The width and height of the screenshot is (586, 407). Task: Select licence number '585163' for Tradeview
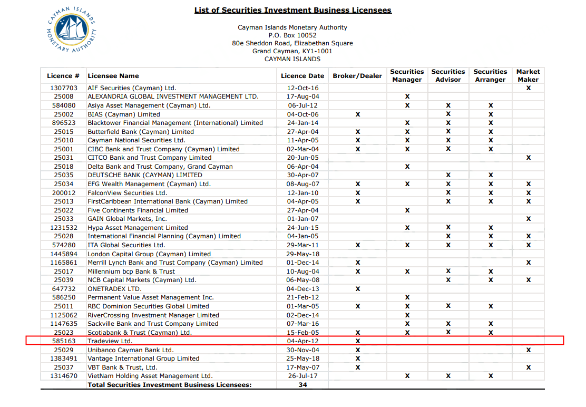coord(64,341)
